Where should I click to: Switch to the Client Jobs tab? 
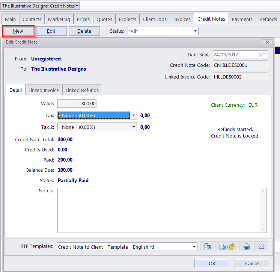tap(155, 19)
